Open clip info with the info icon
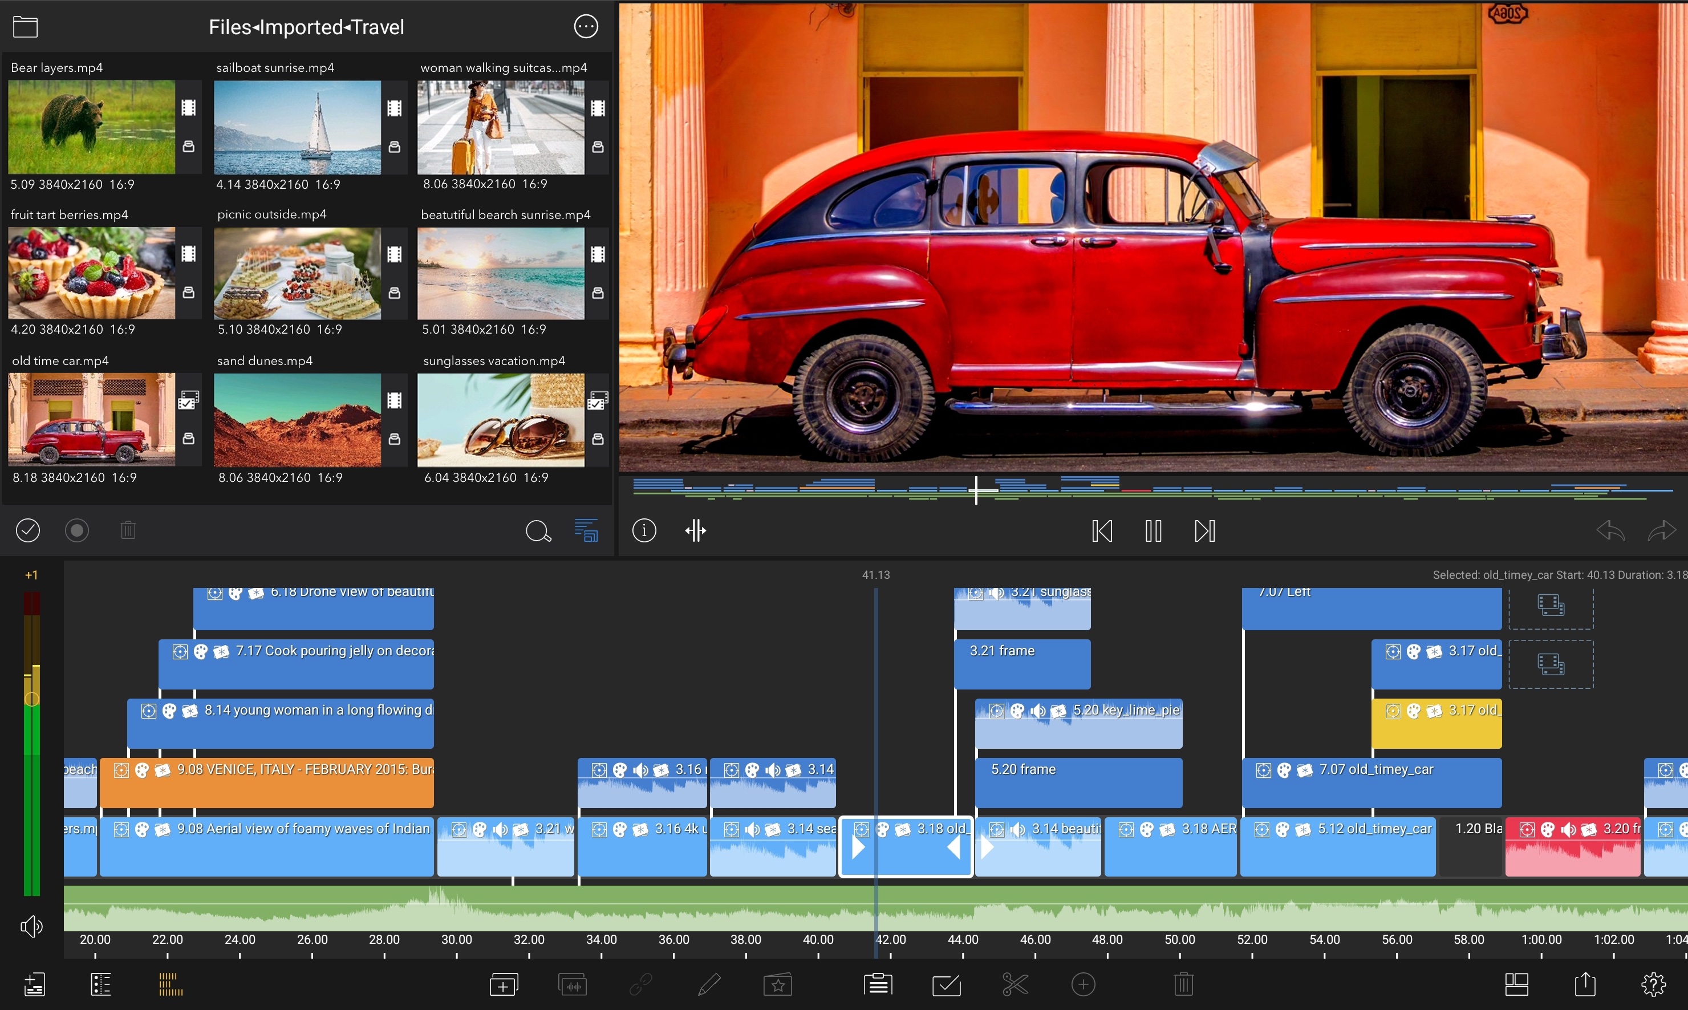The height and width of the screenshot is (1010, 1688). coord(644,530)
